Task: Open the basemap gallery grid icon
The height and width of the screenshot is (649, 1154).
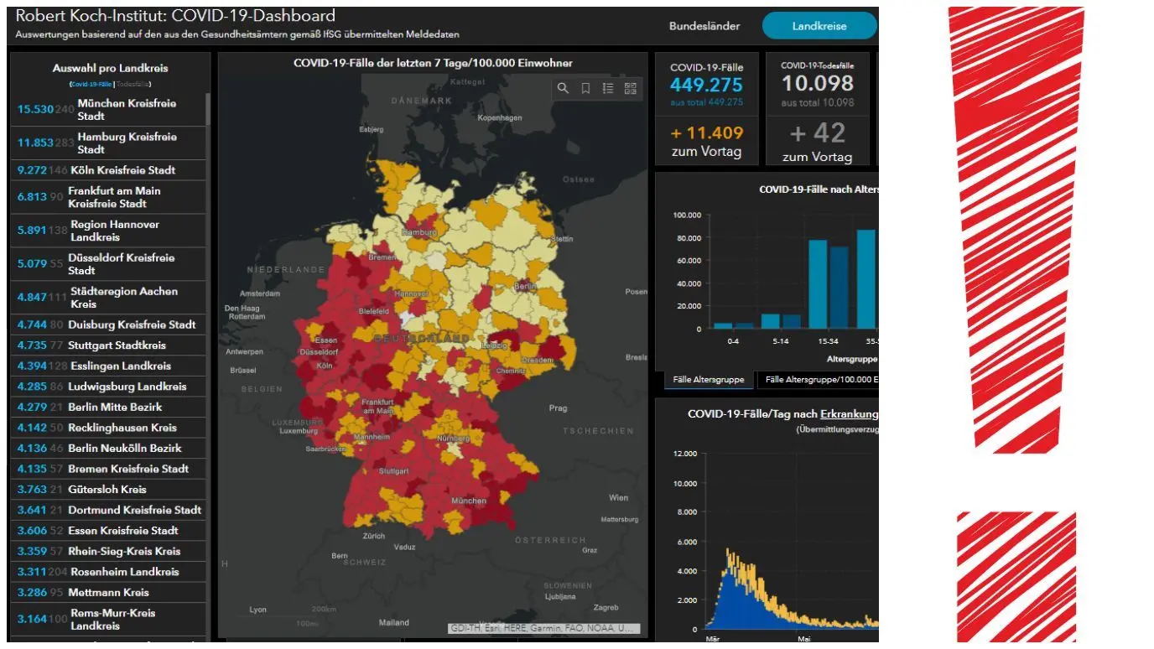Action: [x=631, y=88]
